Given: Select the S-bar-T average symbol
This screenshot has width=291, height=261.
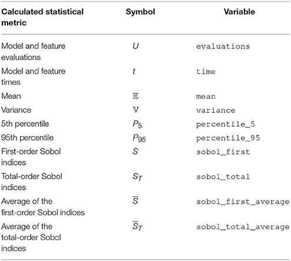Looking at the screenshot, I should click(x=137, y=226).
